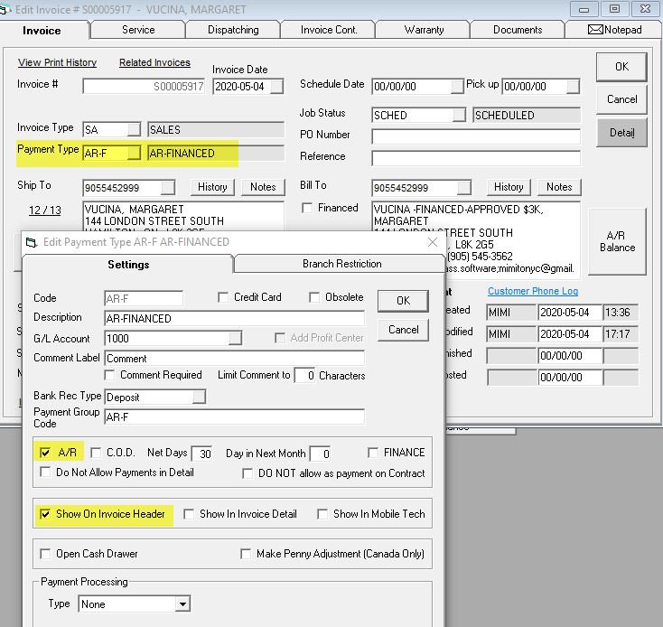
Task: Minimize the Edit Invoice window
Action: pyautogui.click(x=584, y=9)
